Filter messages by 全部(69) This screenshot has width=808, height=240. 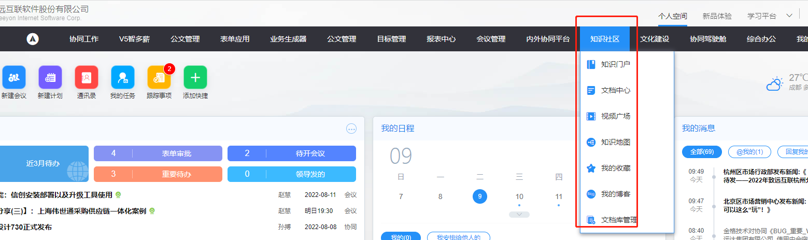tap(702, 152)
